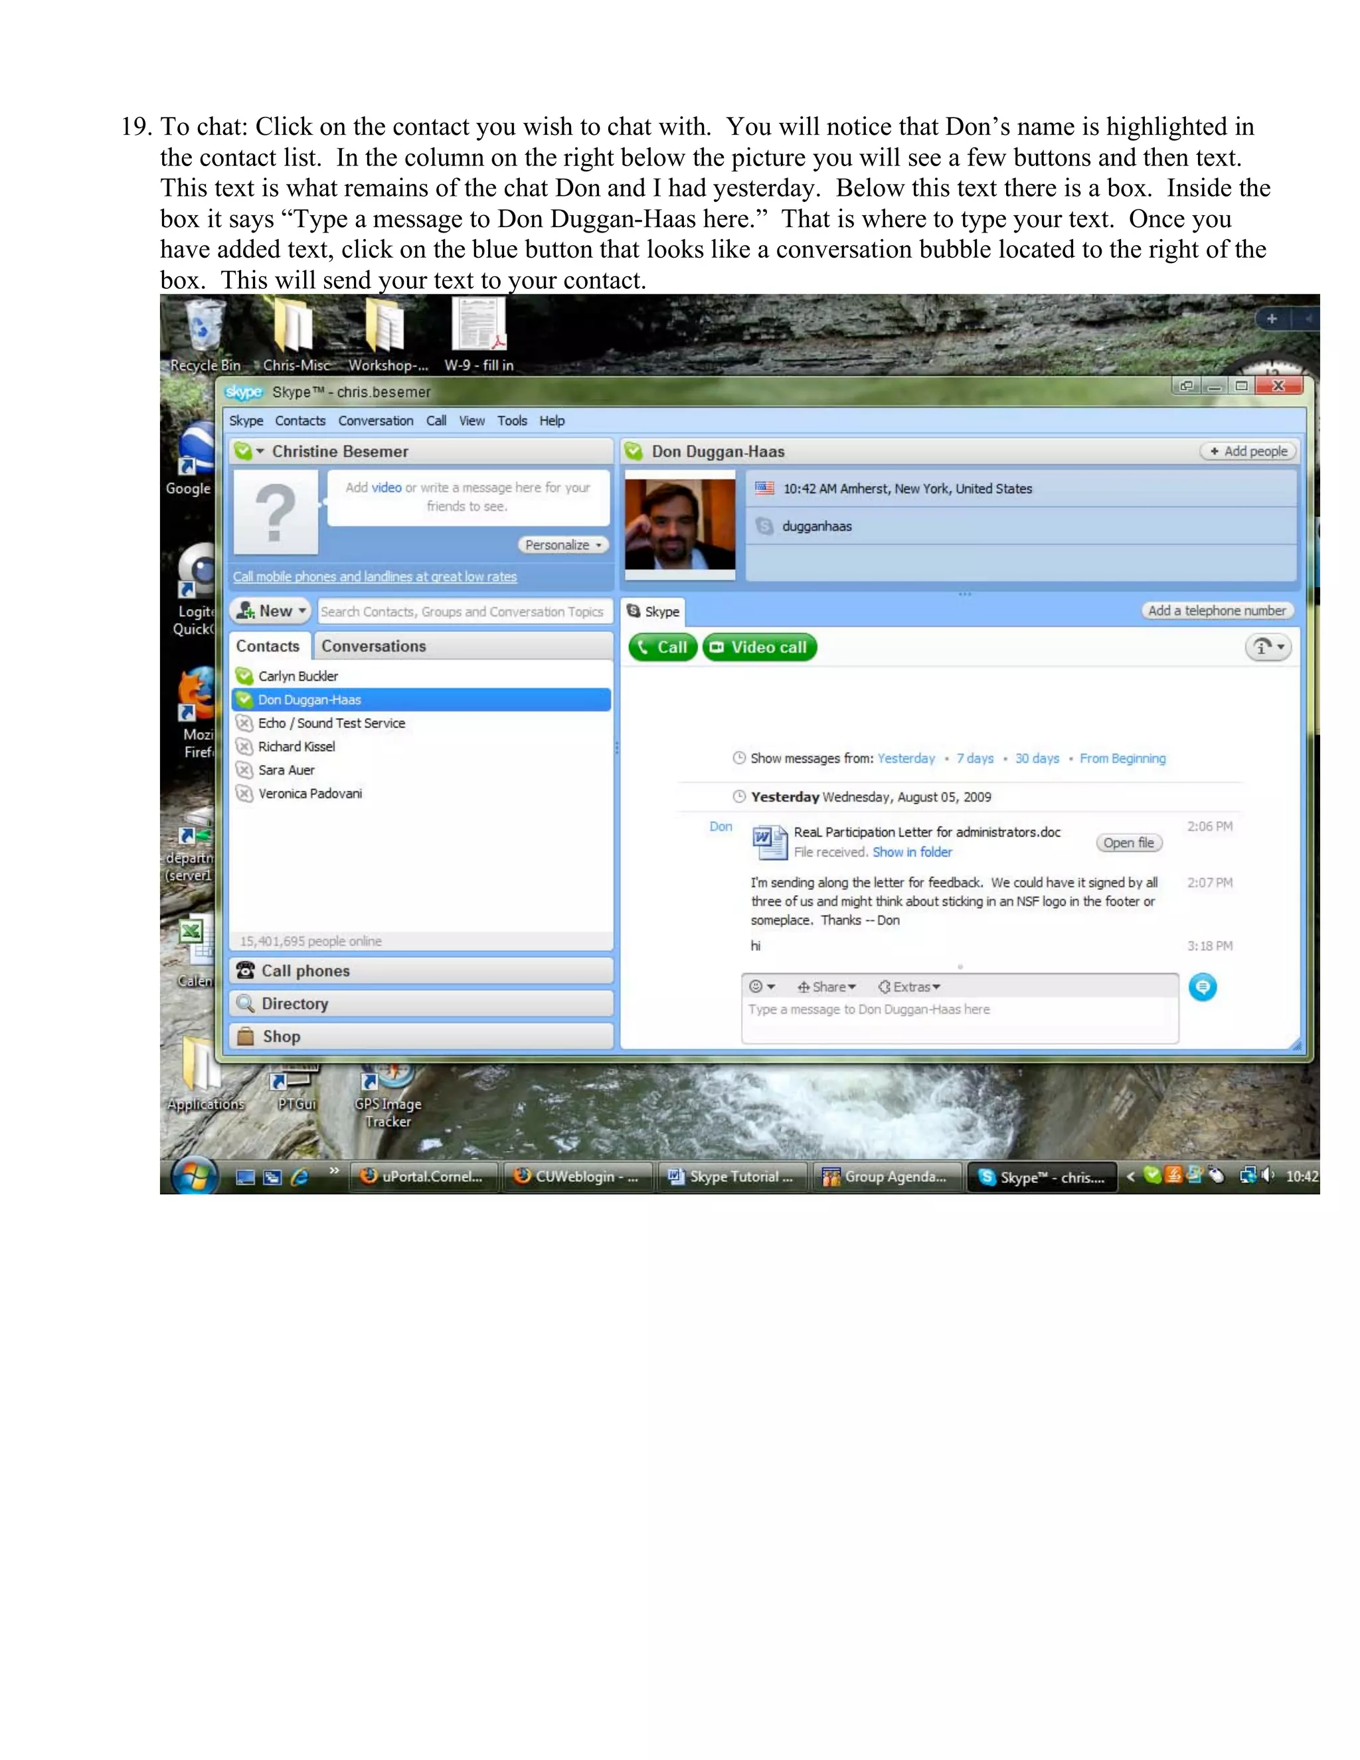Switch to the Contacts tab
This screenshot has height=1760, width=1360.
[268, 646]
